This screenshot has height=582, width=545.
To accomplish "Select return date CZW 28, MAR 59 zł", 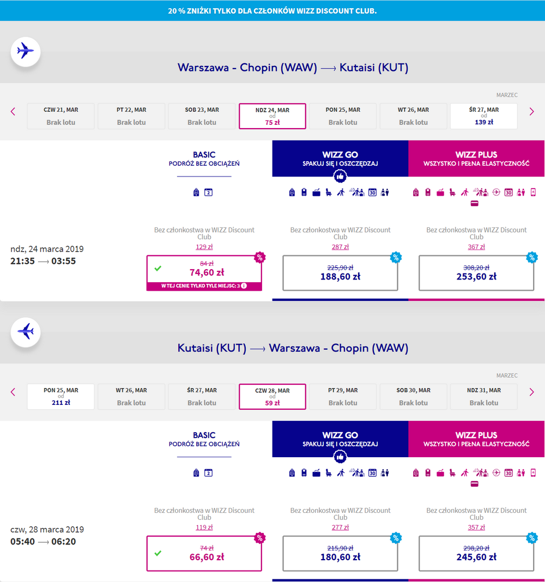I will pyautogui.click(x=272, y=397).
